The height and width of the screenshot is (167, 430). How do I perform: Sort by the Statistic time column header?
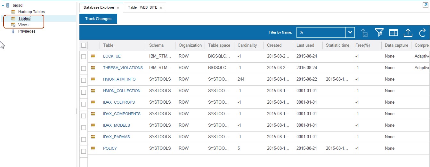337,45
